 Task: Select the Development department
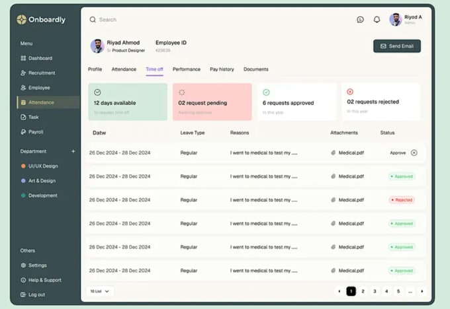[x=39, y=195]
